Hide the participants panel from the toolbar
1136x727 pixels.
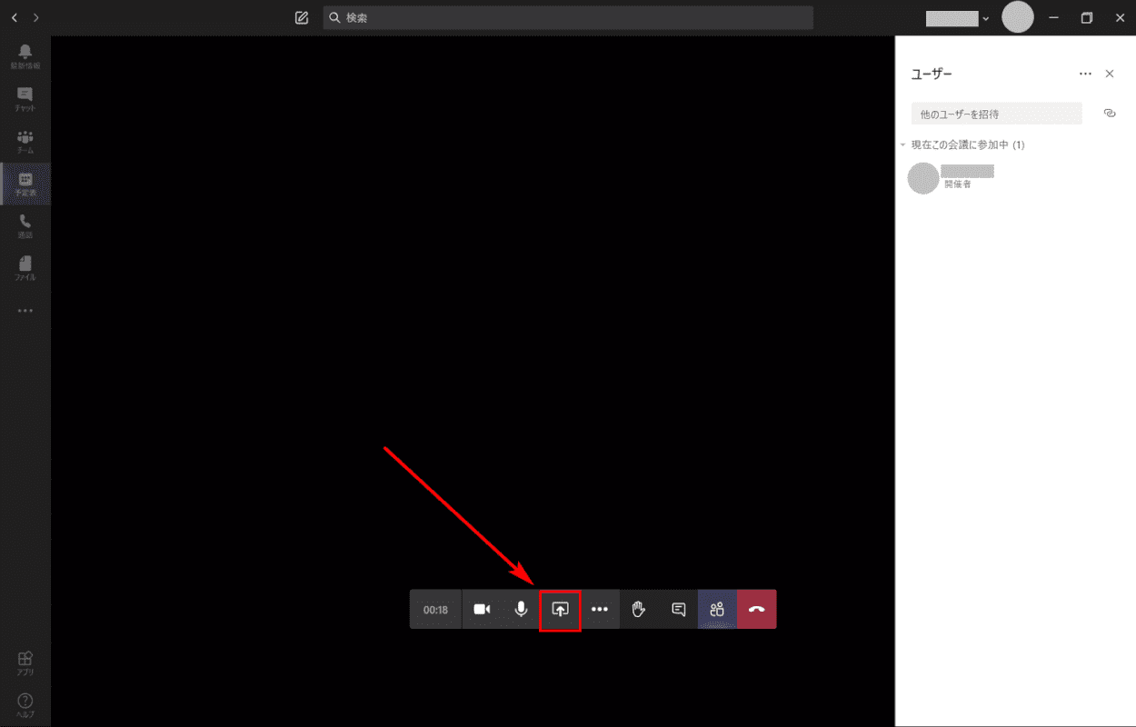(717, 610)
